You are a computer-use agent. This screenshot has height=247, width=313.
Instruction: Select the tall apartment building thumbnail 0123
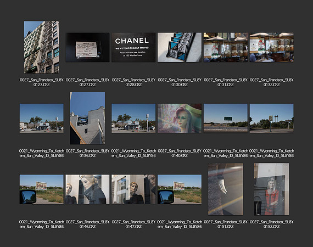42,47
